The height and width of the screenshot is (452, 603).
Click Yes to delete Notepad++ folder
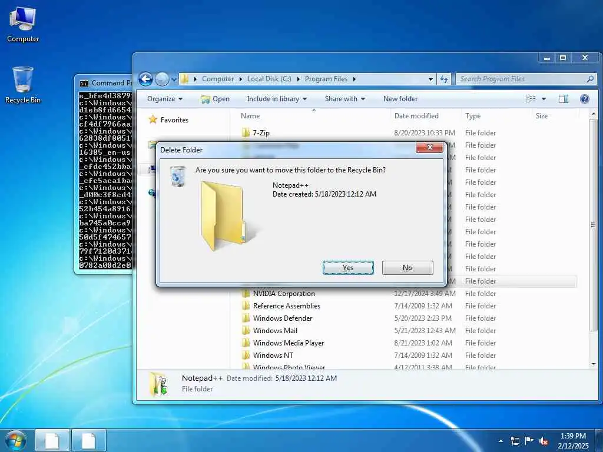[x=348, y=268]
